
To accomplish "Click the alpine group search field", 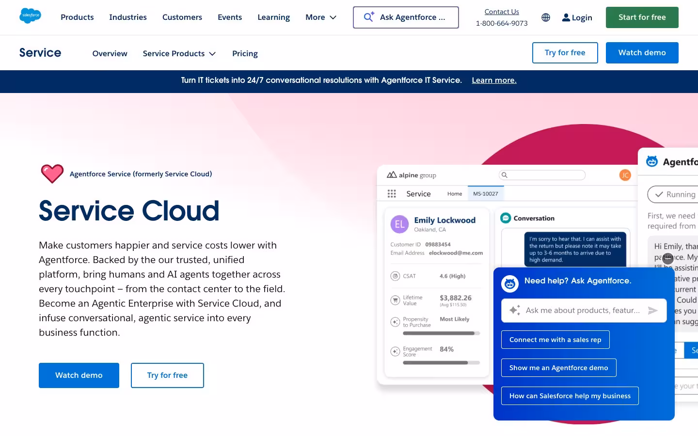I will point(542,175).
